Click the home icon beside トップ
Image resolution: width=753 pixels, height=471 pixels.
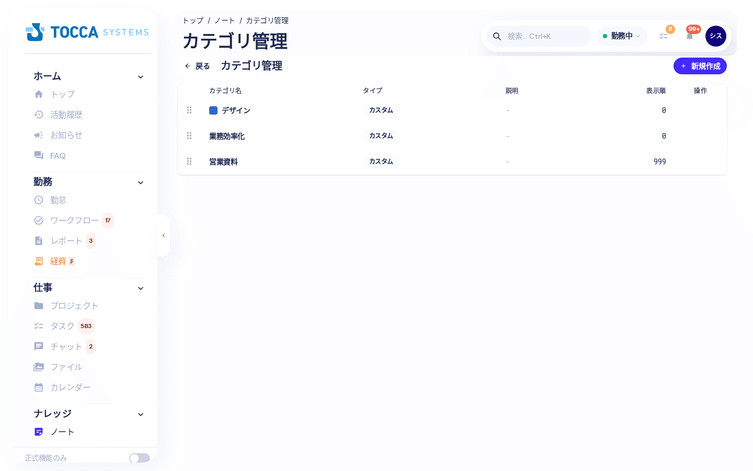39,94
